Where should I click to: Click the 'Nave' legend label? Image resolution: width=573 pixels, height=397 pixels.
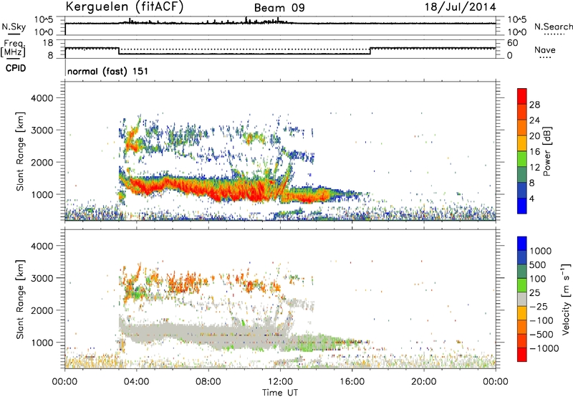[x=544, y=50]
